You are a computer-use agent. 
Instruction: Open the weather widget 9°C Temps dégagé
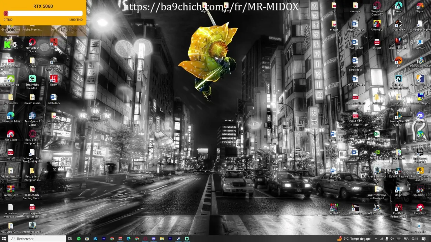[x=354, y=239]
